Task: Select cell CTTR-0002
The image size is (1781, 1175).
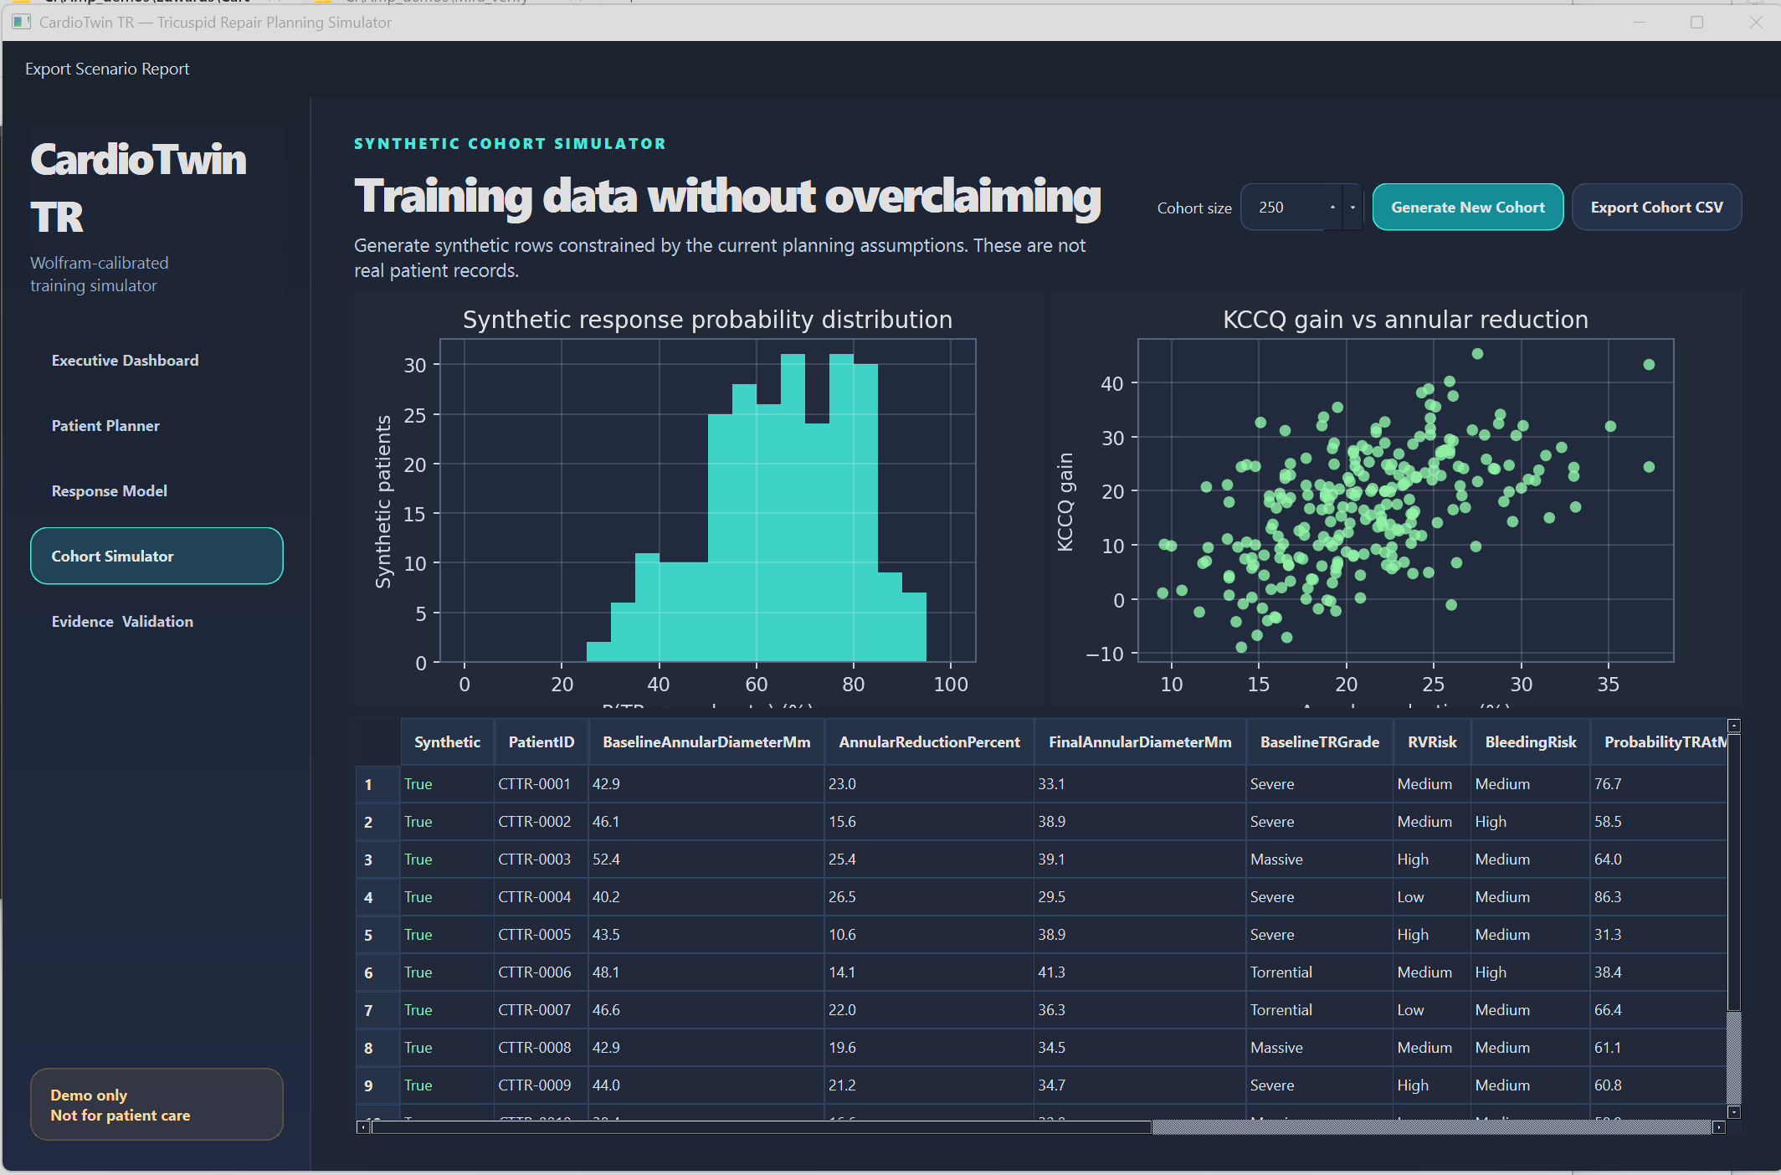Action: click(x=541, y=822)
